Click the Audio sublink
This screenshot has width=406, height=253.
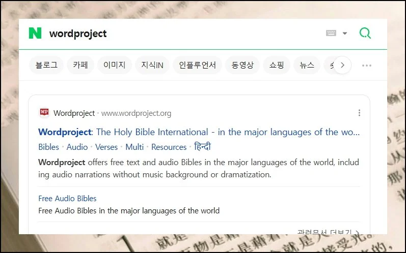[x=77, y=147]
